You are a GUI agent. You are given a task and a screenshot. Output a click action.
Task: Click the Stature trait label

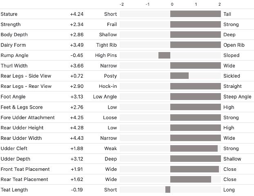[9, 14]
